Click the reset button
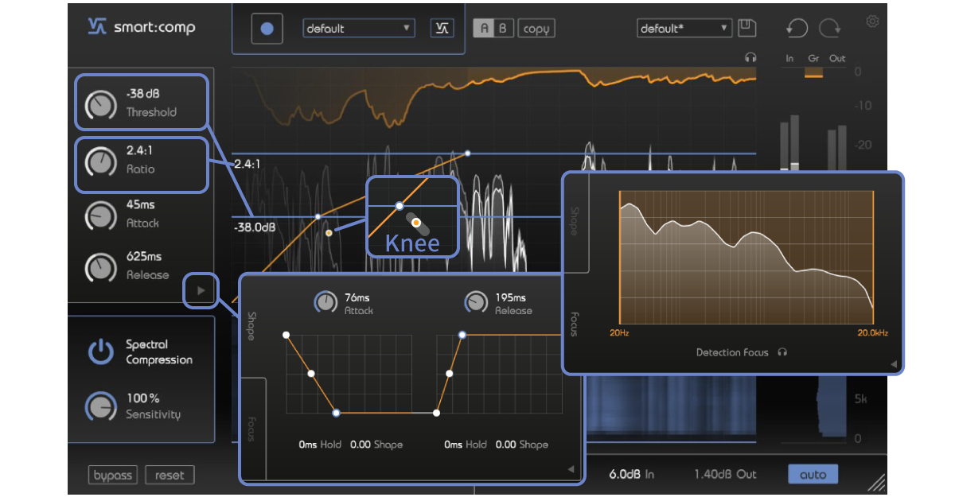Screen dimensions: 955x501 coord(170,475)
